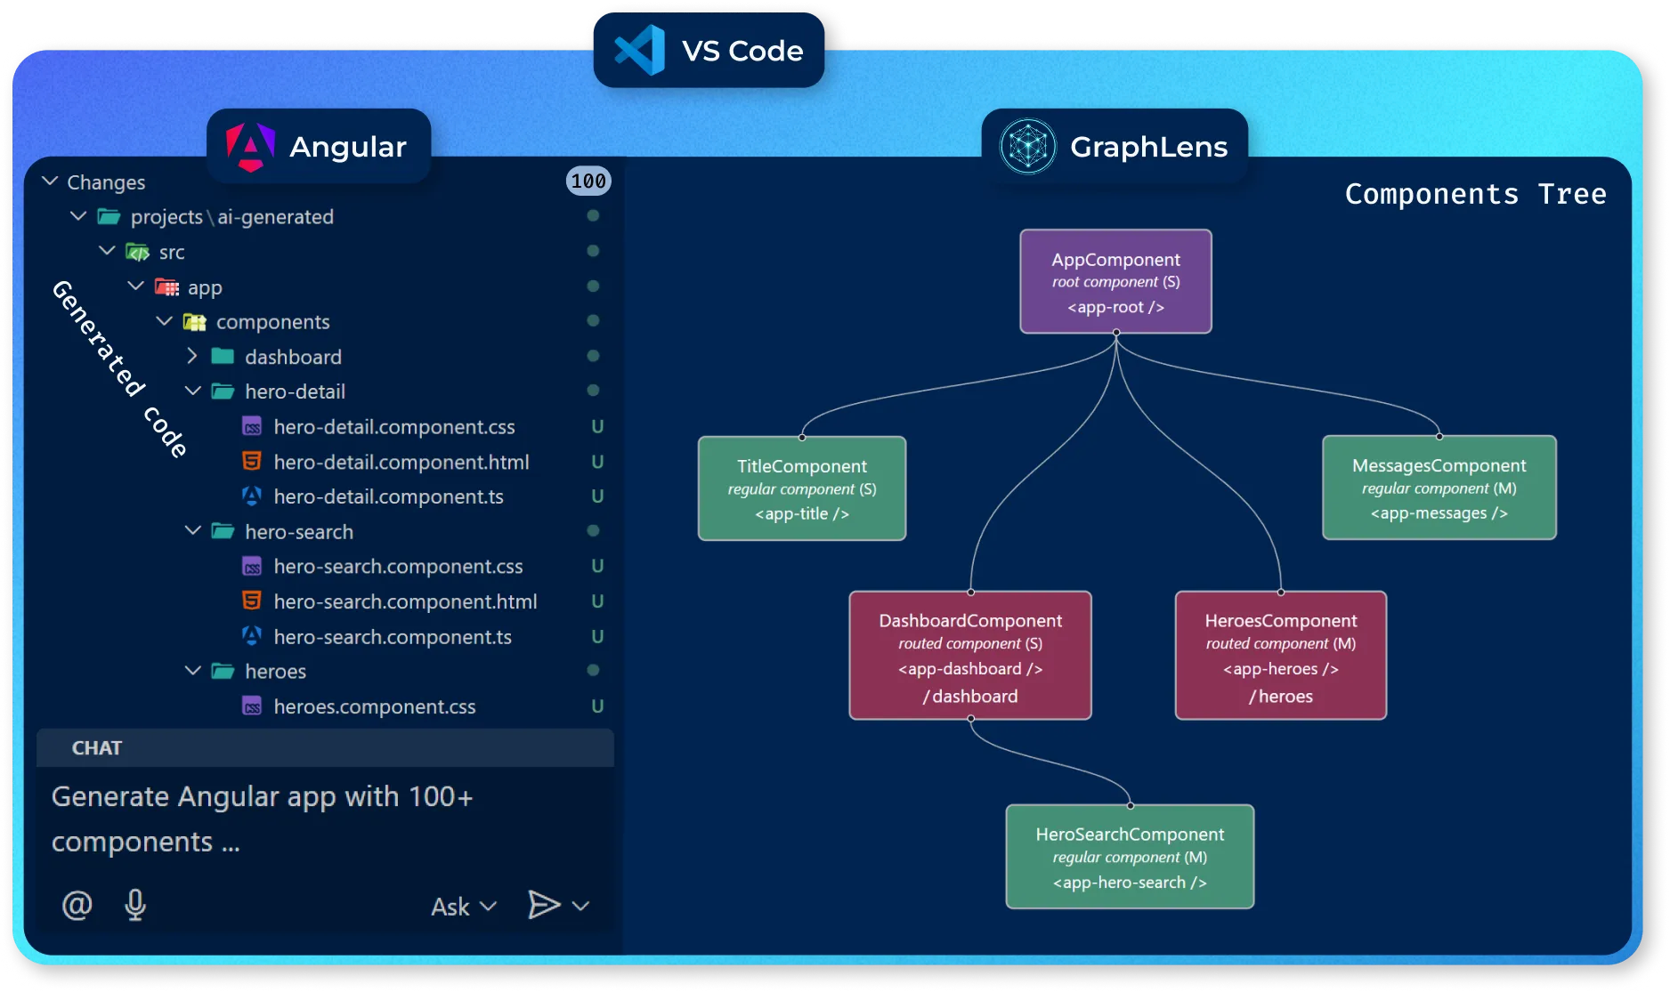Select the HeroSearchComponent node
The width and height of the screenshot is (1670, 992).
tap(1131, 857)
